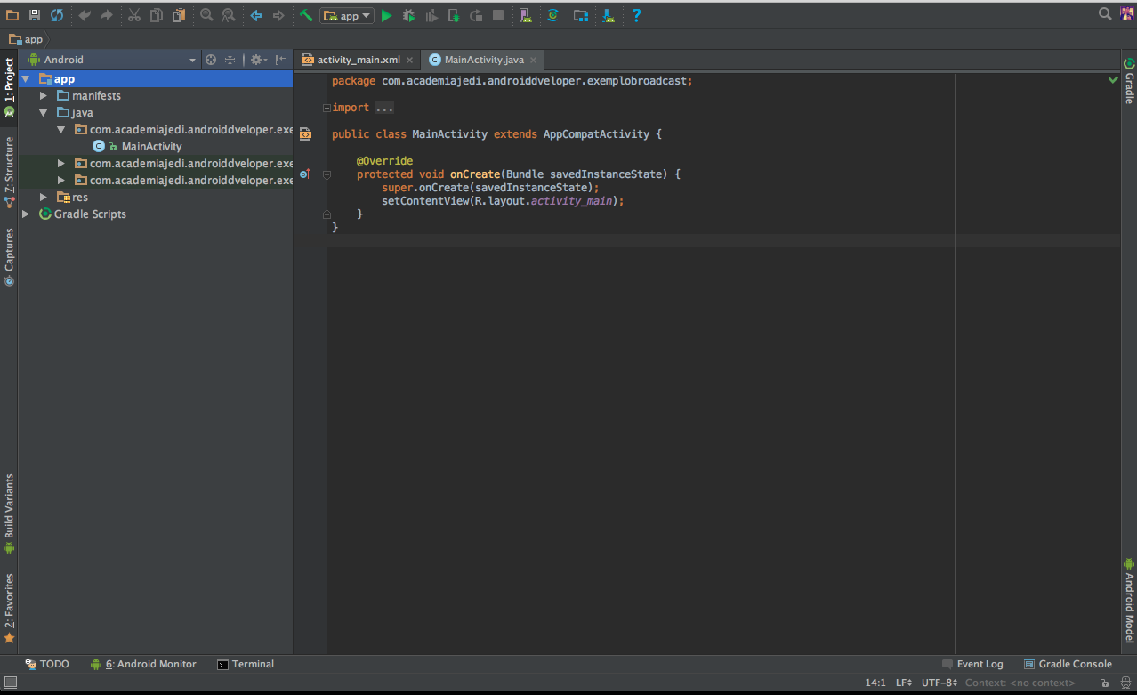
Task: Expand the Gradle Scripts node
Action: 26,214
